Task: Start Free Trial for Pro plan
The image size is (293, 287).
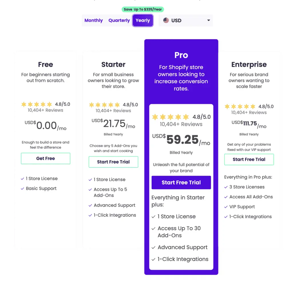Action: 181,183
